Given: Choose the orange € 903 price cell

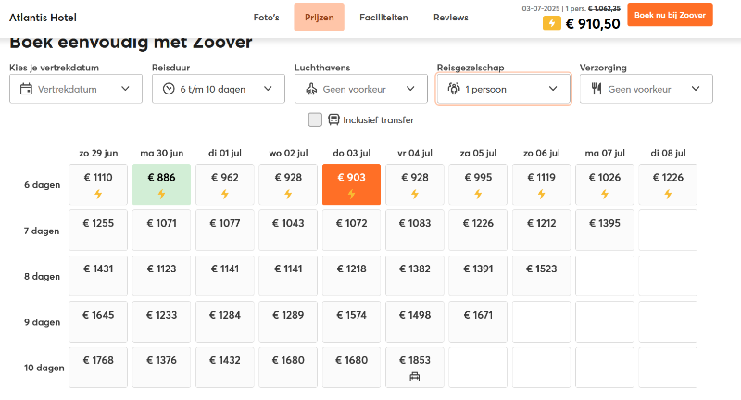Looking at the screenshot, I should point(351,184).
